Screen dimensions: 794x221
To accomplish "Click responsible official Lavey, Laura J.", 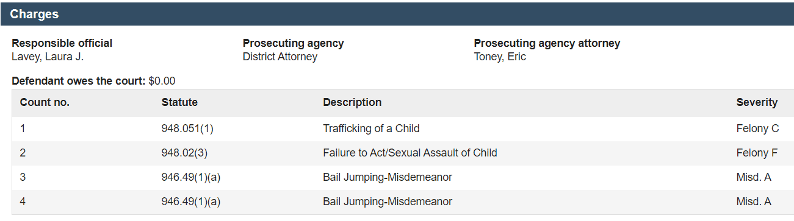I will 48,57.
